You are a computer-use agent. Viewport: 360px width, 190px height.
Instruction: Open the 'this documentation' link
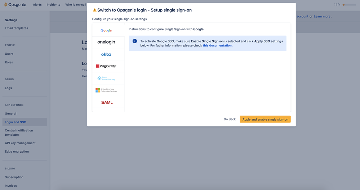[217, 45]
